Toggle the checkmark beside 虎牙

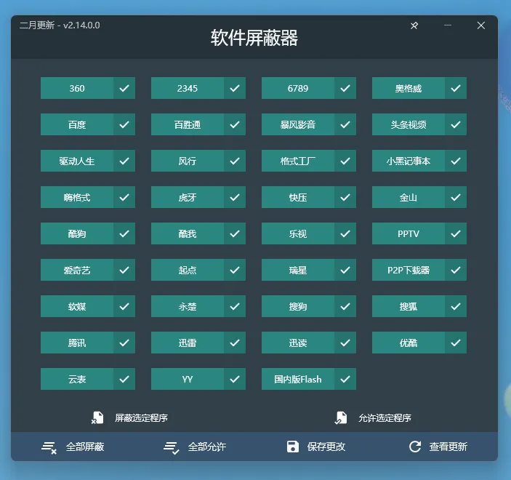click(235, 197)
